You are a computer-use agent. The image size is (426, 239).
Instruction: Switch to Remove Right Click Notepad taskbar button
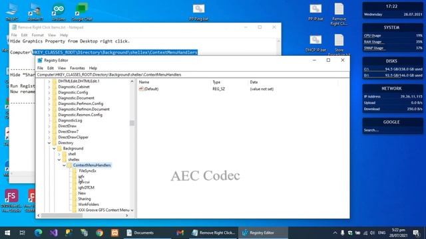click(x=213, y=232)
